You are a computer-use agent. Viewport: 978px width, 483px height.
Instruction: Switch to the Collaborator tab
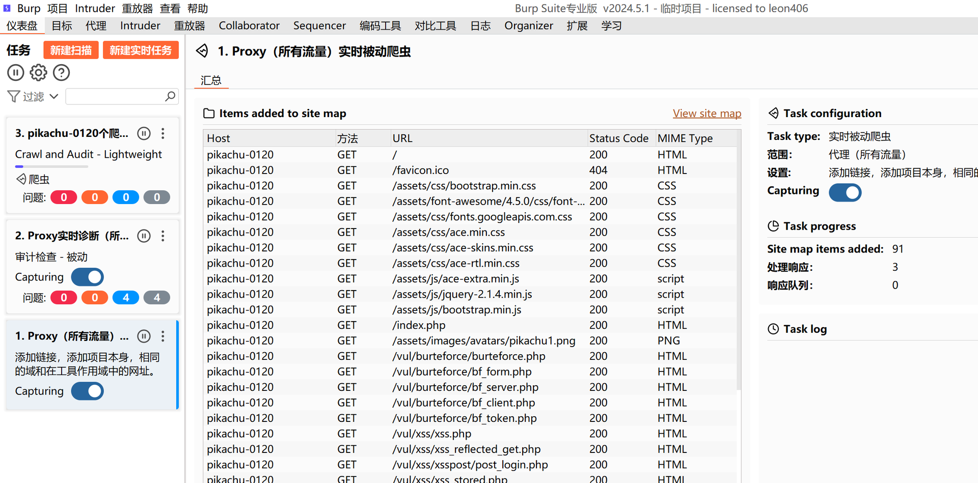click(249, 25)
